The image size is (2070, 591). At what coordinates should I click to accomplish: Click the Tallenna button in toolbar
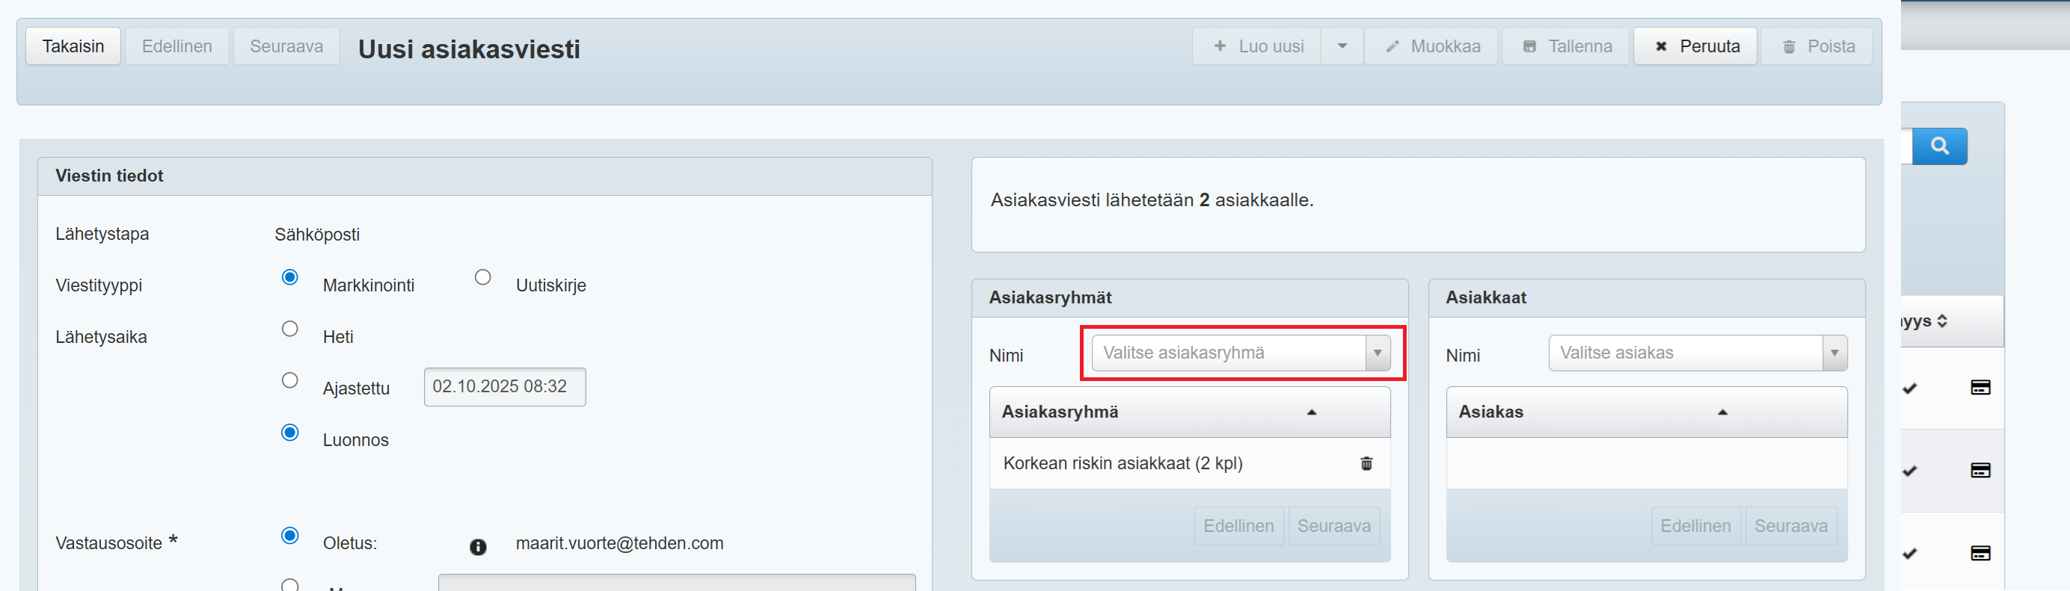1565,46
